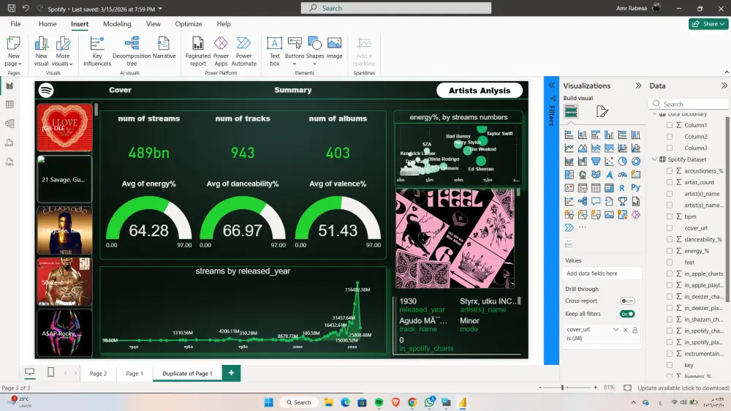Image resolution: width=731 pixels, height=411 pixels.
Task: Open the Optimize ribbon tab
Action: pyautogui.click(x=189, y=24)
